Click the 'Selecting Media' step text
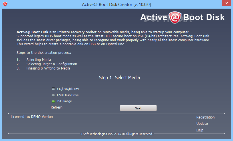The height and width of the screenshot is (141, 233). click(x=39, y=60)
